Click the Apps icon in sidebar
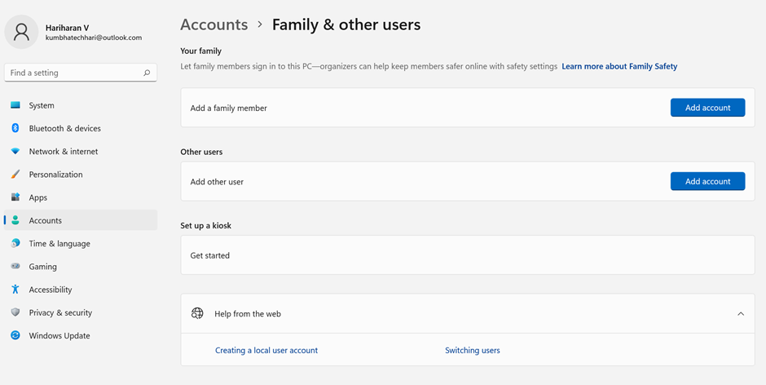 point(15,197)
